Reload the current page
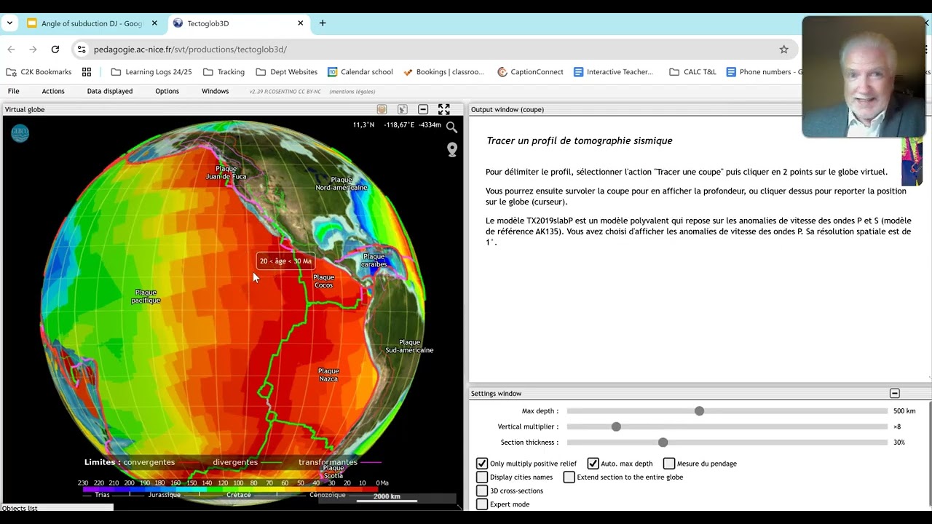This screenshot has width=932, height=524. pyautogui.click(x=55, y=49)
